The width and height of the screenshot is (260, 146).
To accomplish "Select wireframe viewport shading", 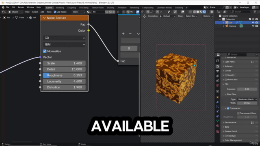I will click(195, 12).
